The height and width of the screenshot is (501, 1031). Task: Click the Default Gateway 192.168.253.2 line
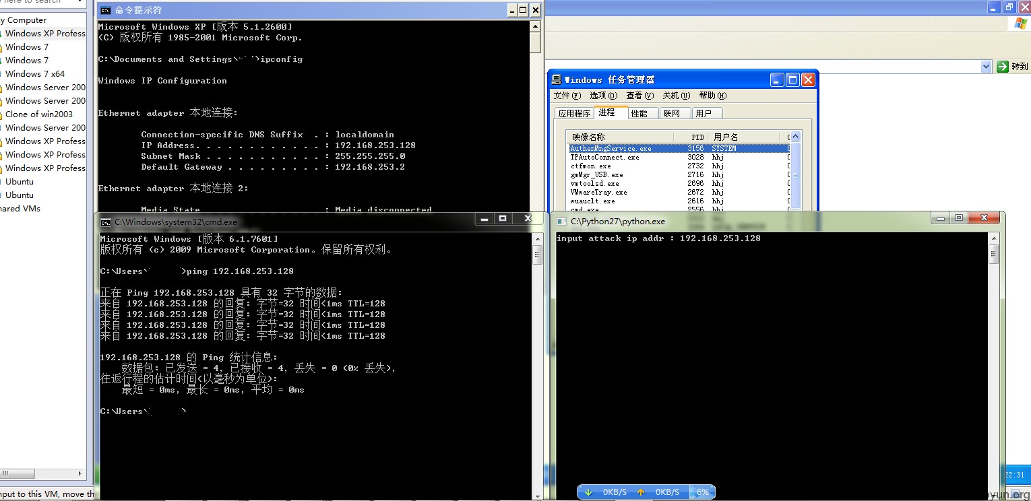tap(273, 167)
